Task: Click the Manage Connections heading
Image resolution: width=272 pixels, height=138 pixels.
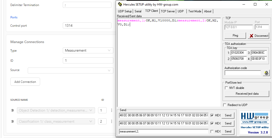Action: click(x=27, y=42)
